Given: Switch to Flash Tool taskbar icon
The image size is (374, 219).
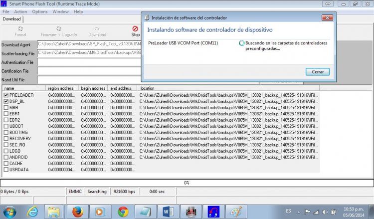Looking at the screenshot, I should tap(213, 212).
